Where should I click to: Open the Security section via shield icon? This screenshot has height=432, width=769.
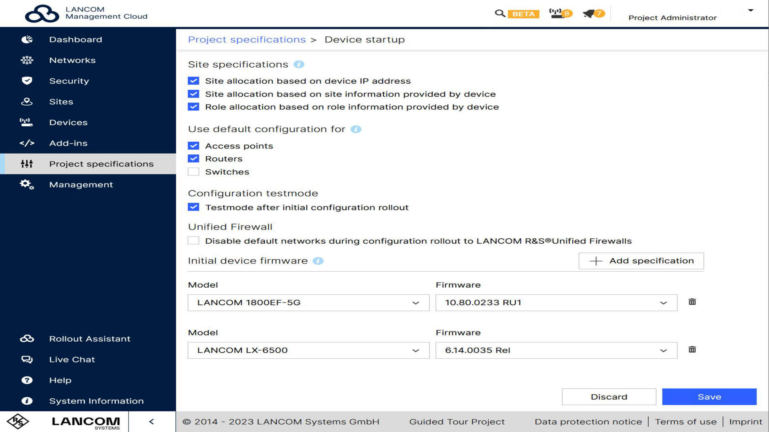pos(27,81)
